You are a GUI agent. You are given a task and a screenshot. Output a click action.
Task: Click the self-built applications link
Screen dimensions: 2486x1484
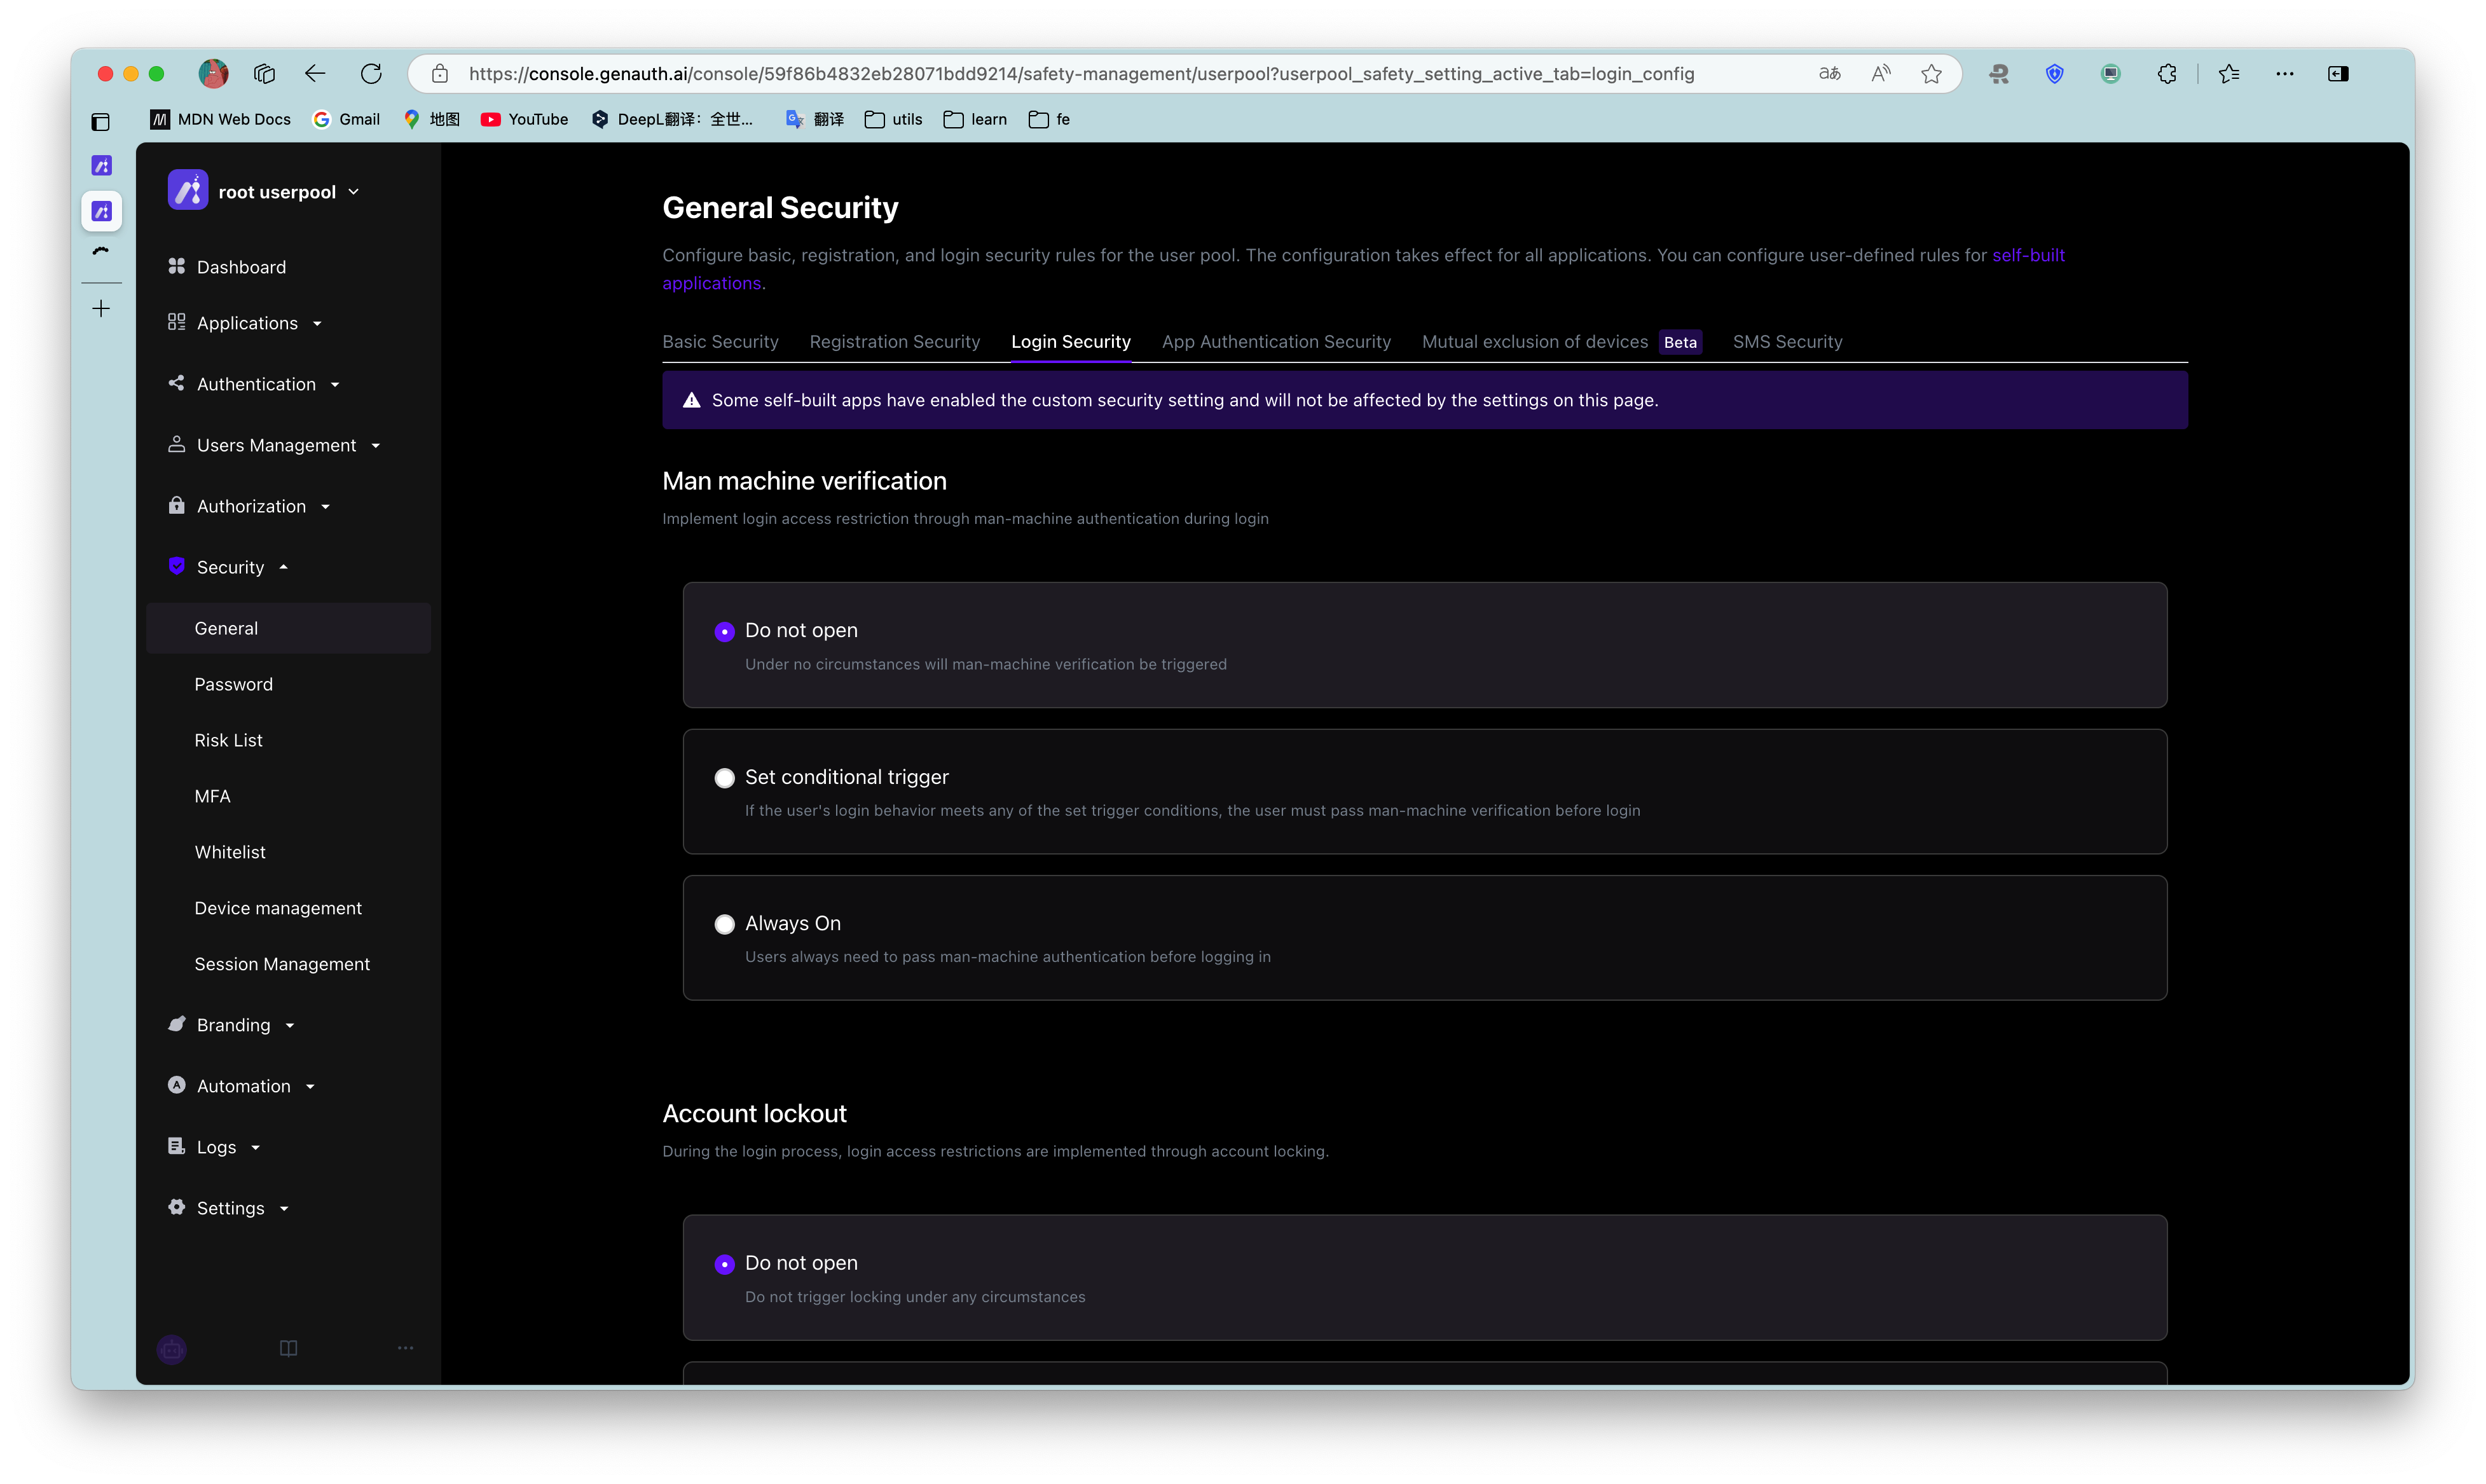[2027, 255]
